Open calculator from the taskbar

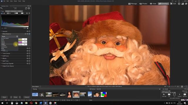click(12, 103)
